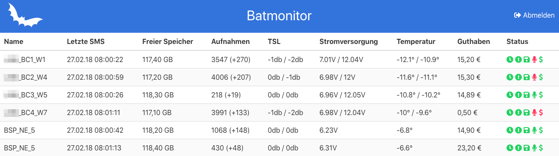Click the Batmonitor title in the header
559x156 pixels.
tap(279, 16)
